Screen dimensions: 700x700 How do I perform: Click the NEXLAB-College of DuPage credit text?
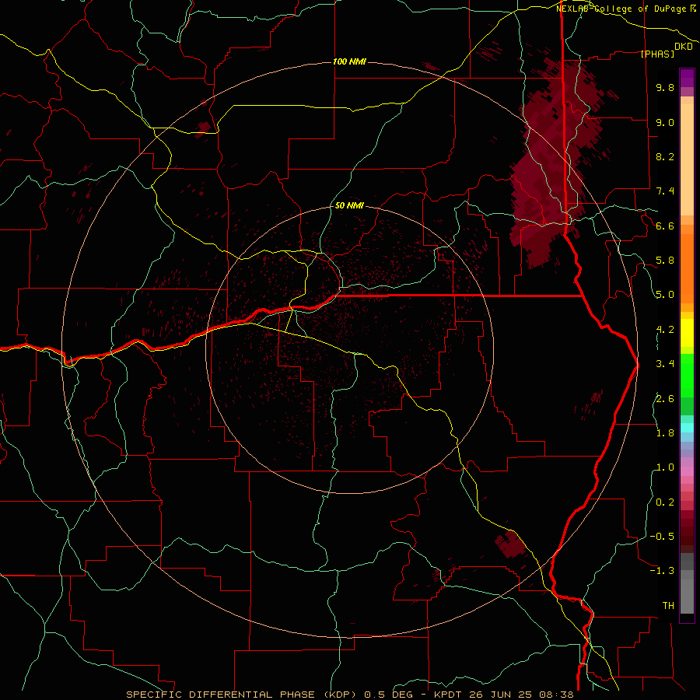tap(621, 9)
